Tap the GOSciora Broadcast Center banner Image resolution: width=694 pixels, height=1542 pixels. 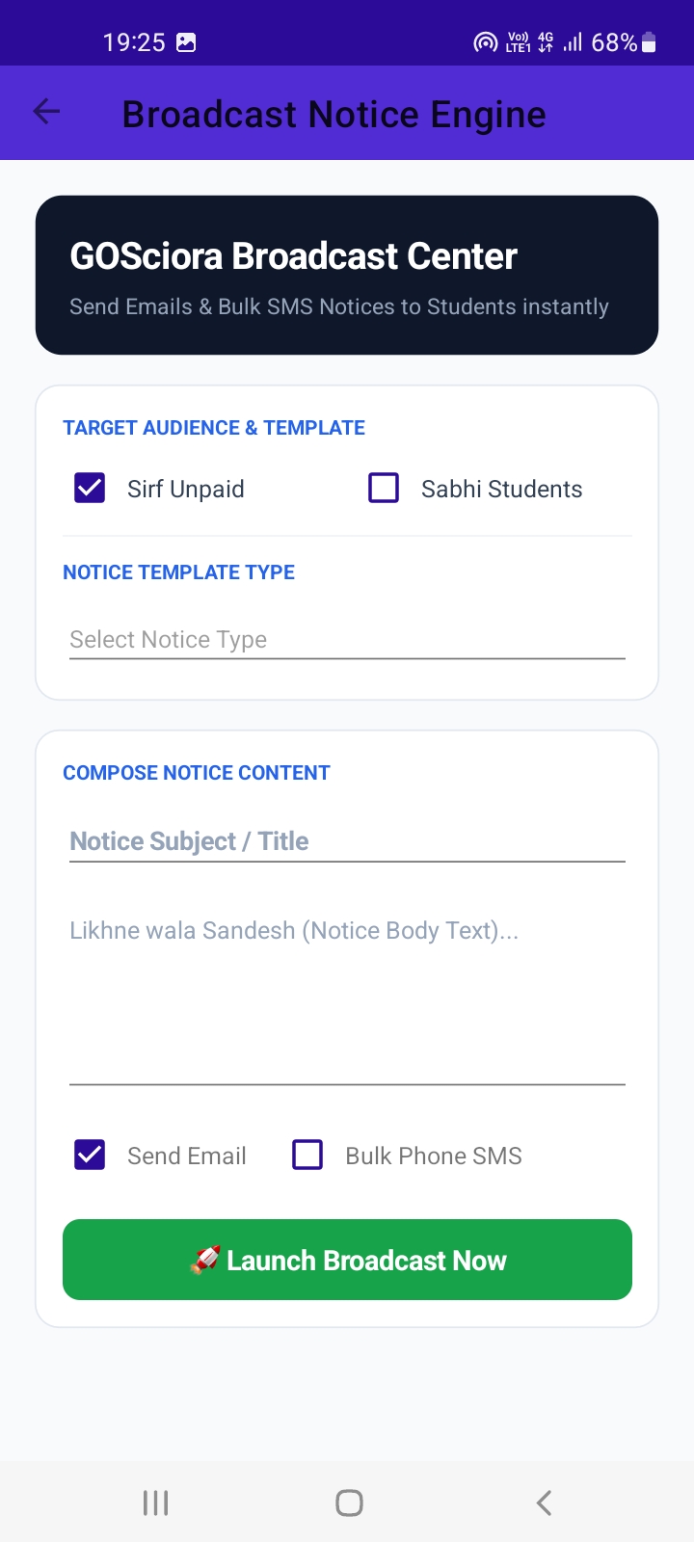pos(347,276)
